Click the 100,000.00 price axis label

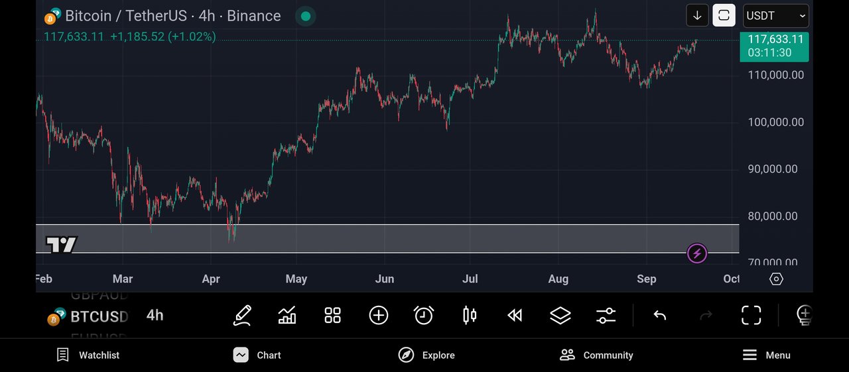coord(776,122)
